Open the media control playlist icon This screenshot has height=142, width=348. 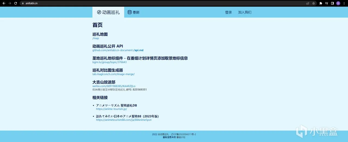point(327,3)
